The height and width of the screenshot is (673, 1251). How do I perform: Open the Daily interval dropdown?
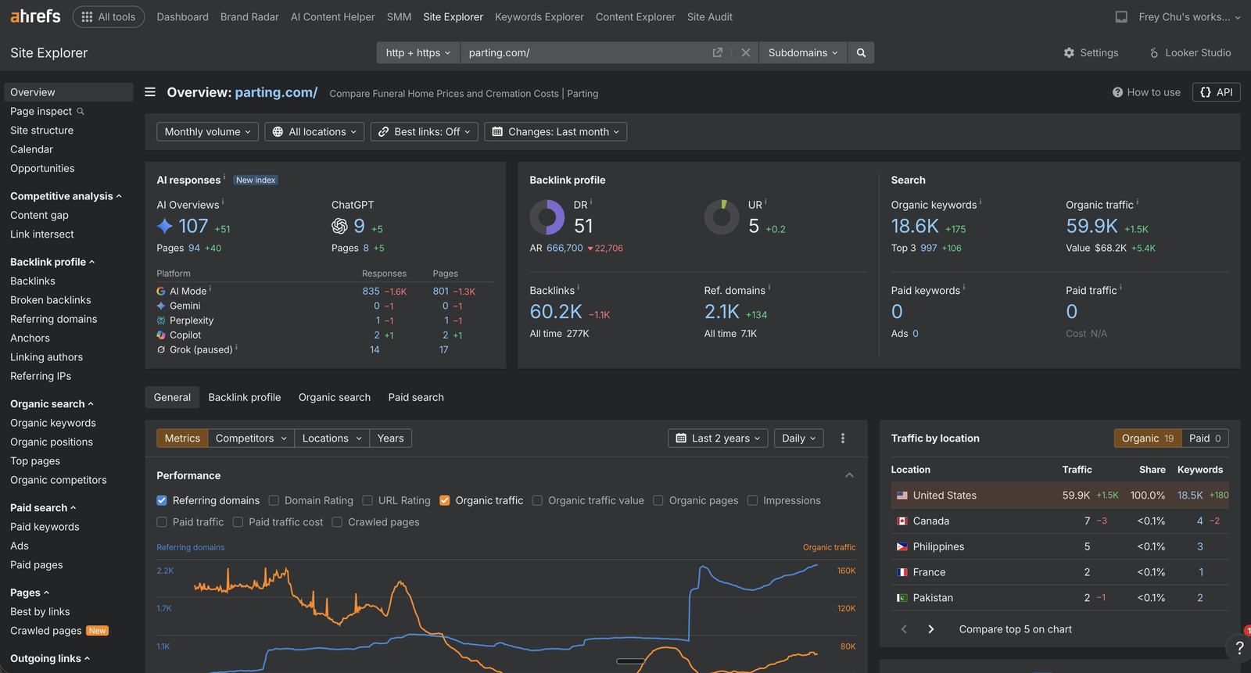click(798, 439)
